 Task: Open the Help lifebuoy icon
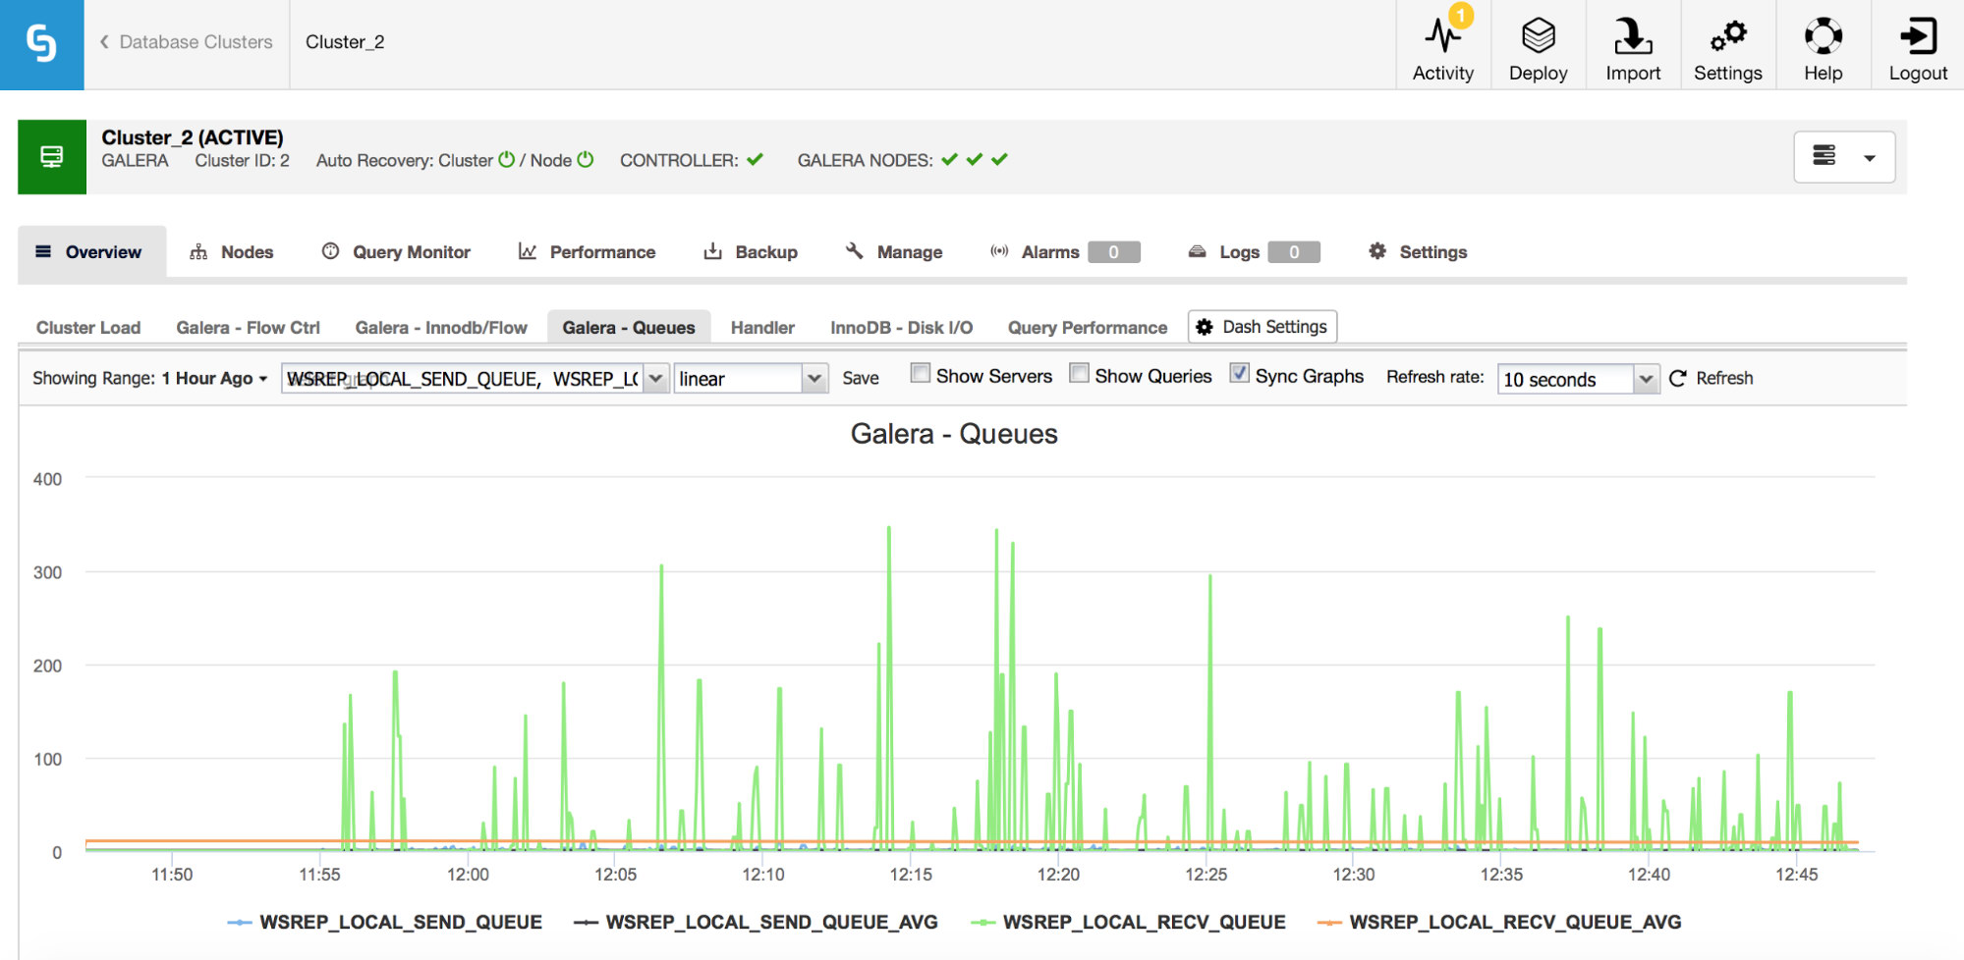1824,36
